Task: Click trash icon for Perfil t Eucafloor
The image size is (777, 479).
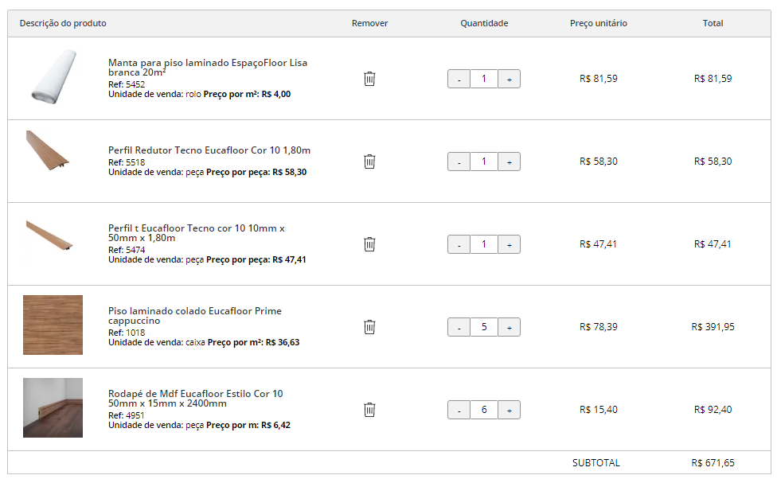Action: pyautogui.click(x=369, y=244)
